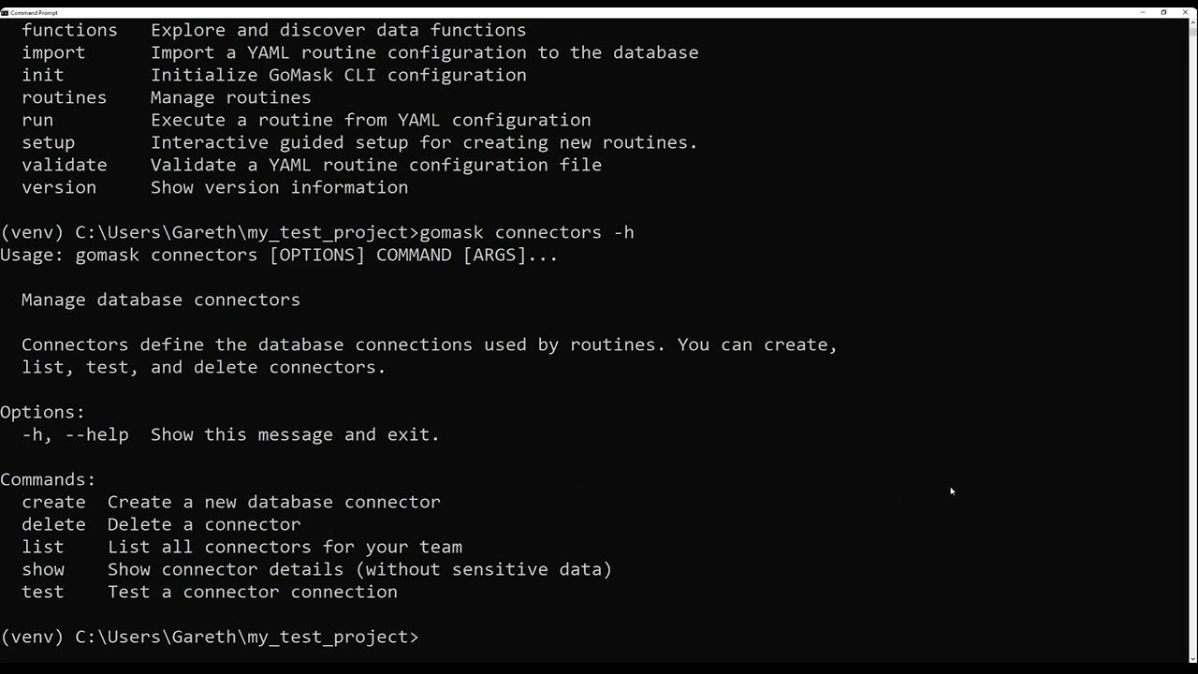Screen dimensions: 1198x674
Task: Click the scrollbar down arrow
Action: tap(1192, 658)
